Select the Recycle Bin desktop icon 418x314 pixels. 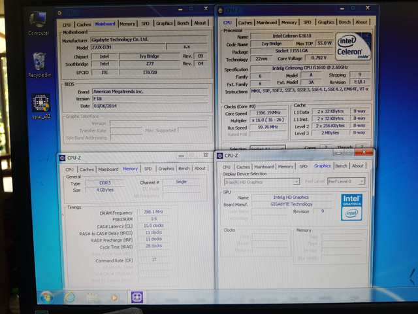click(40, 65)
